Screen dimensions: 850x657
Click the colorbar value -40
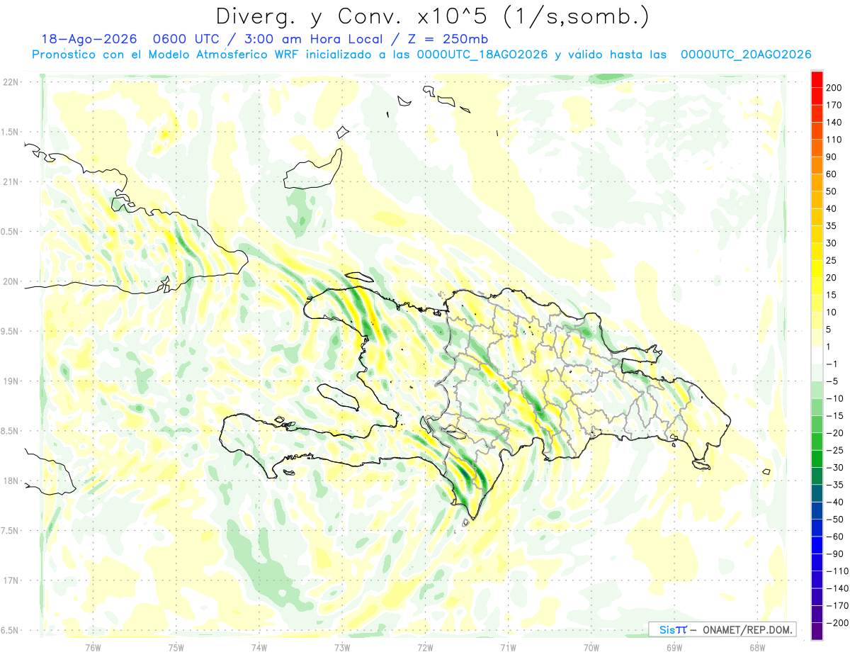coord(837,502)
